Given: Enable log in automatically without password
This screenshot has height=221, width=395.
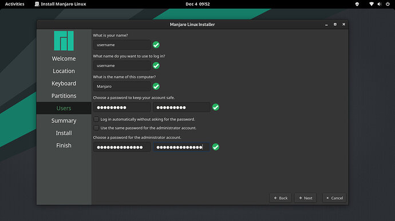Looking at the screenshot, I should click(x=96, y=119).
